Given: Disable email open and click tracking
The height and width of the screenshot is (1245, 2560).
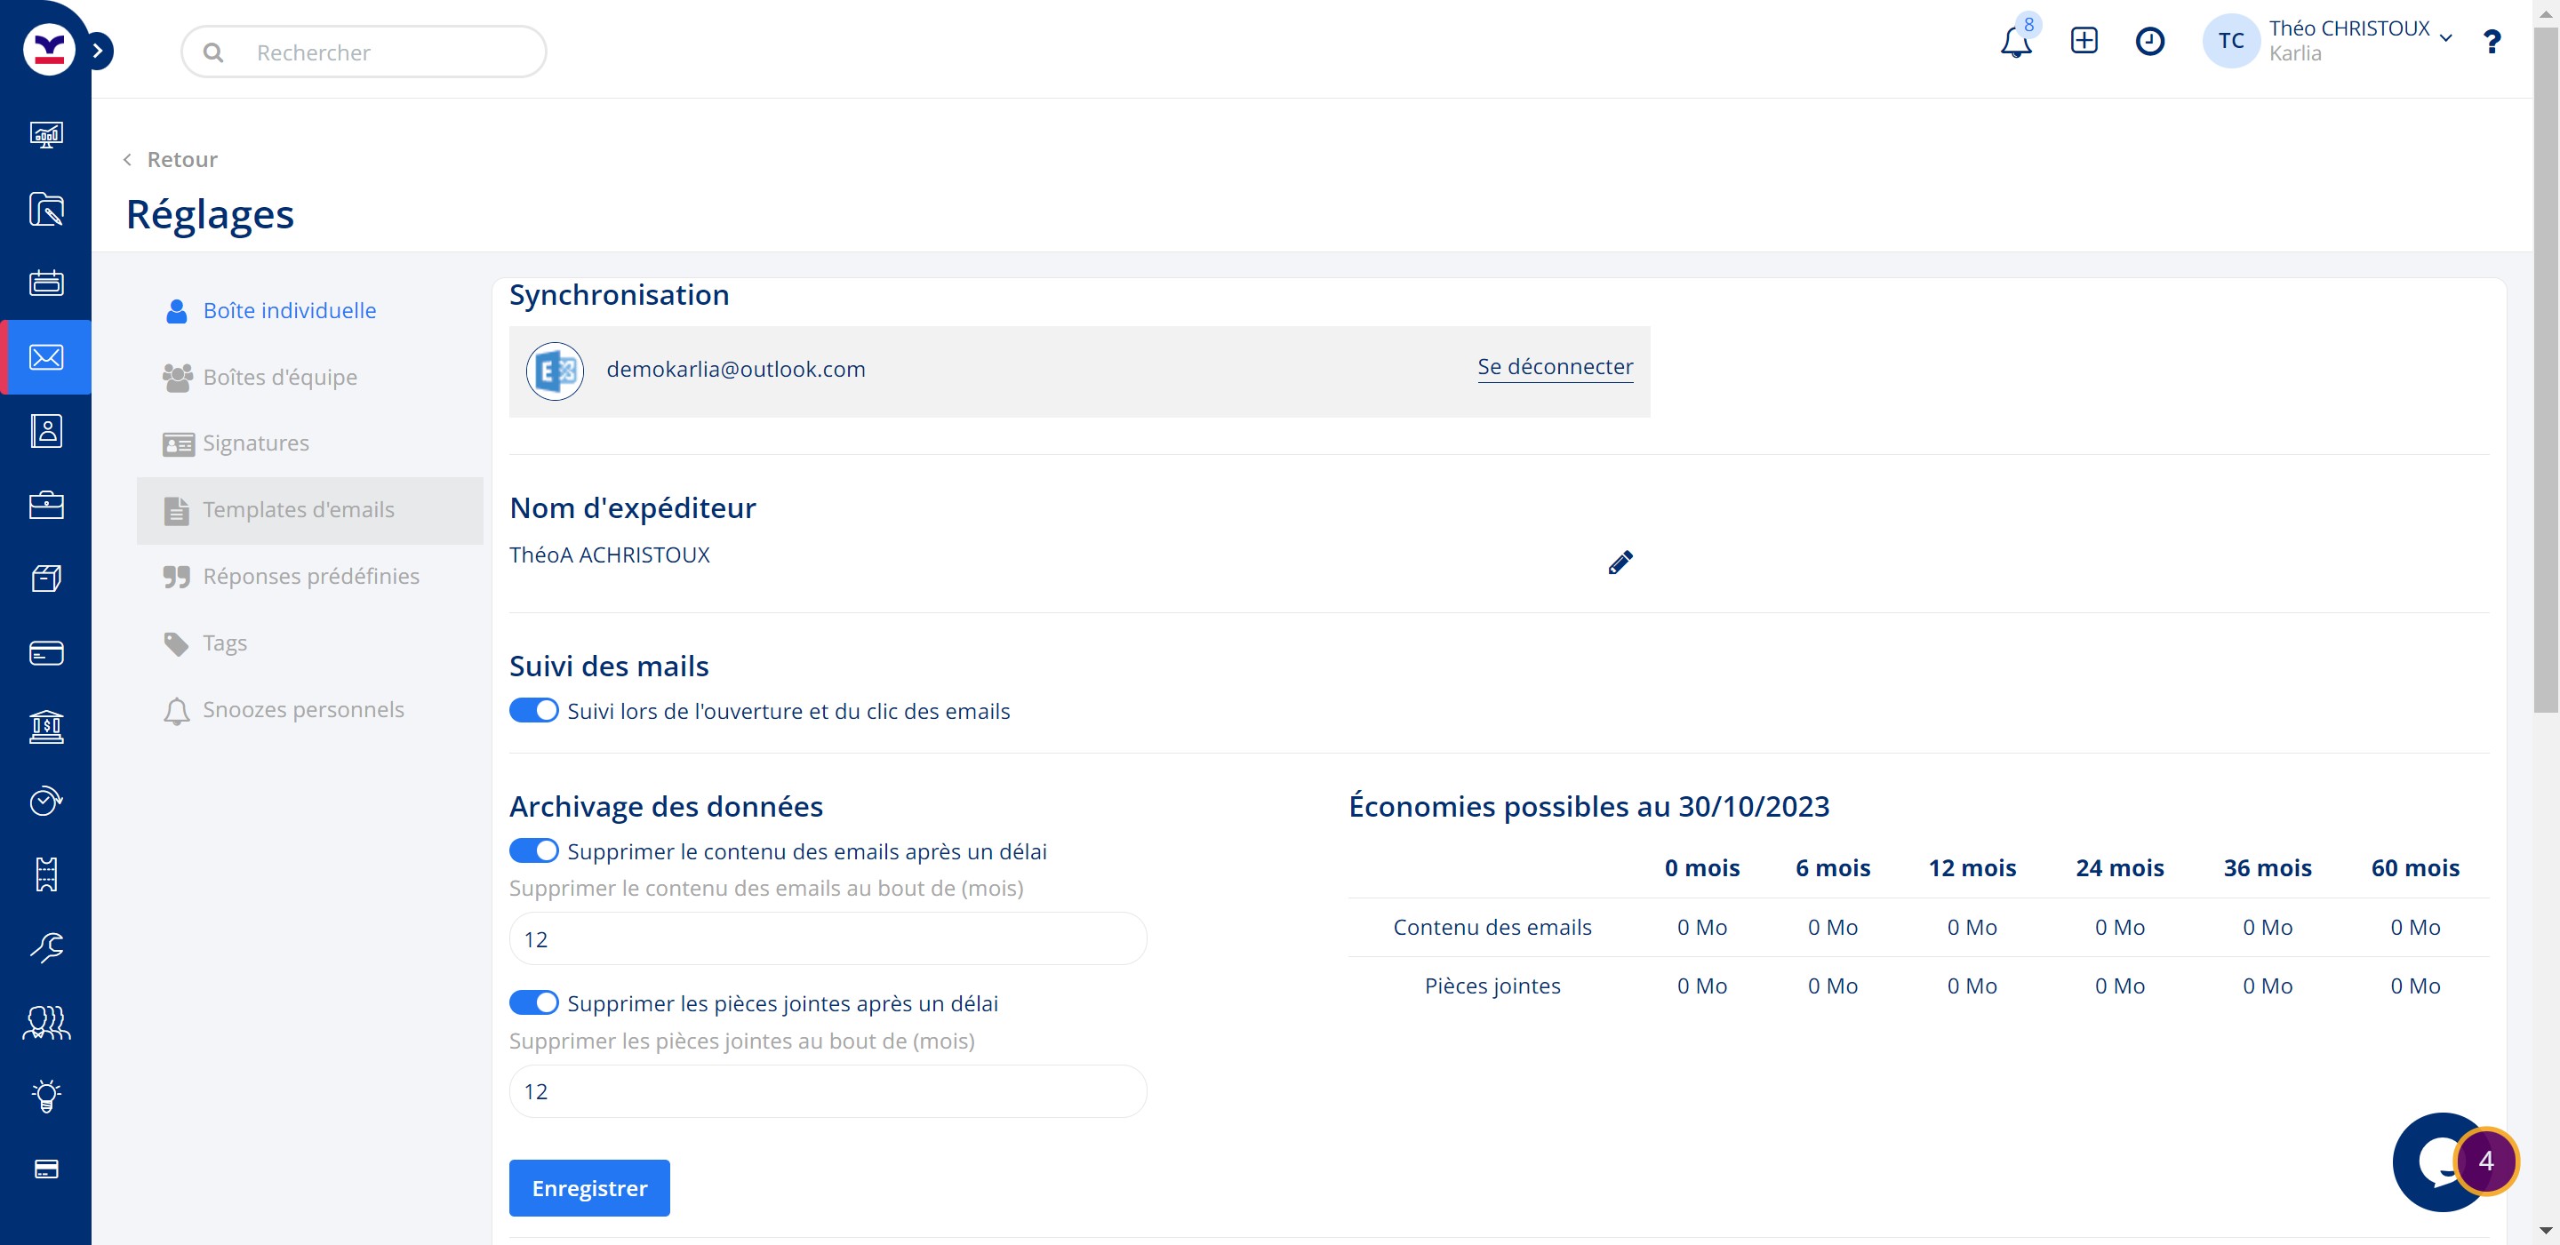Looking at the screenshot, I should point(533,710).
